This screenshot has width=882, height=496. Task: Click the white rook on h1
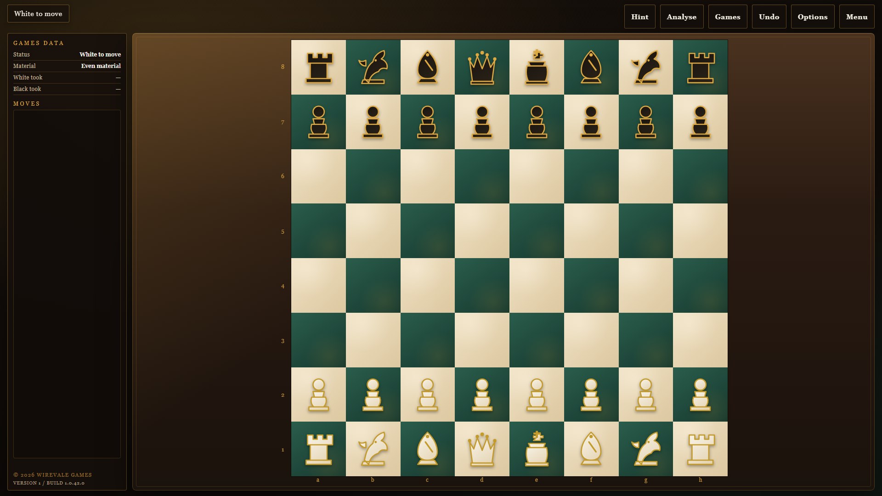coord(700,449)
